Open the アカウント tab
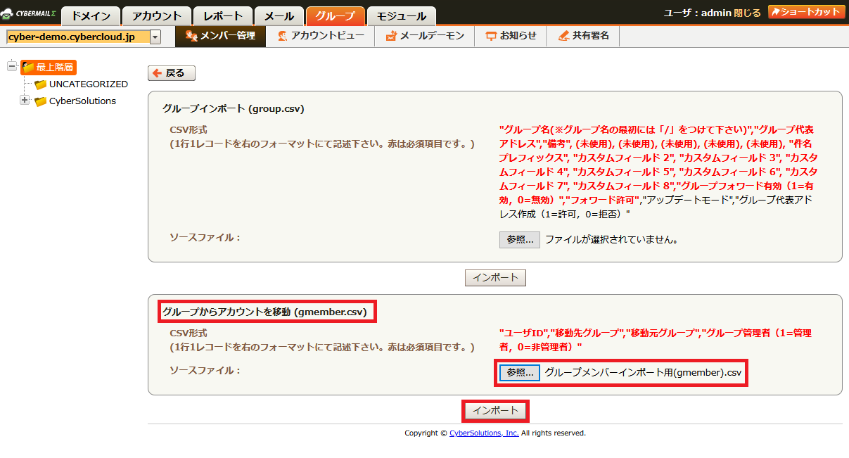Screen dimensions: 849x458 click(156, 15)
